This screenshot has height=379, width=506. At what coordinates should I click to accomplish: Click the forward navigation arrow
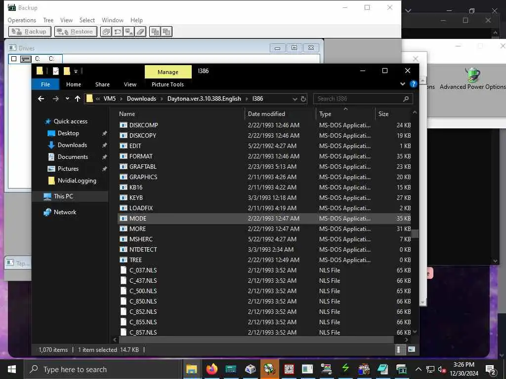[x=55, y=99]
